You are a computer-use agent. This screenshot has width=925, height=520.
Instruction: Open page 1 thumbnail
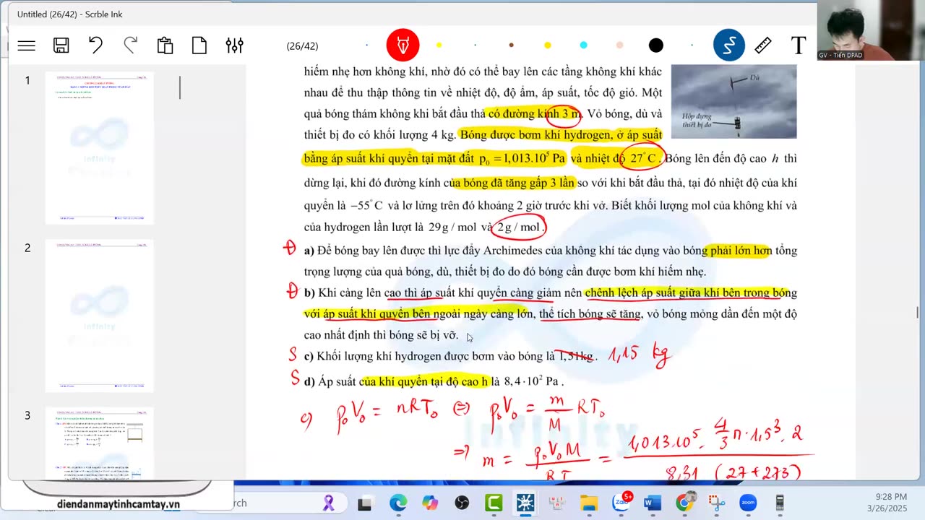click(x=100, y=147)
